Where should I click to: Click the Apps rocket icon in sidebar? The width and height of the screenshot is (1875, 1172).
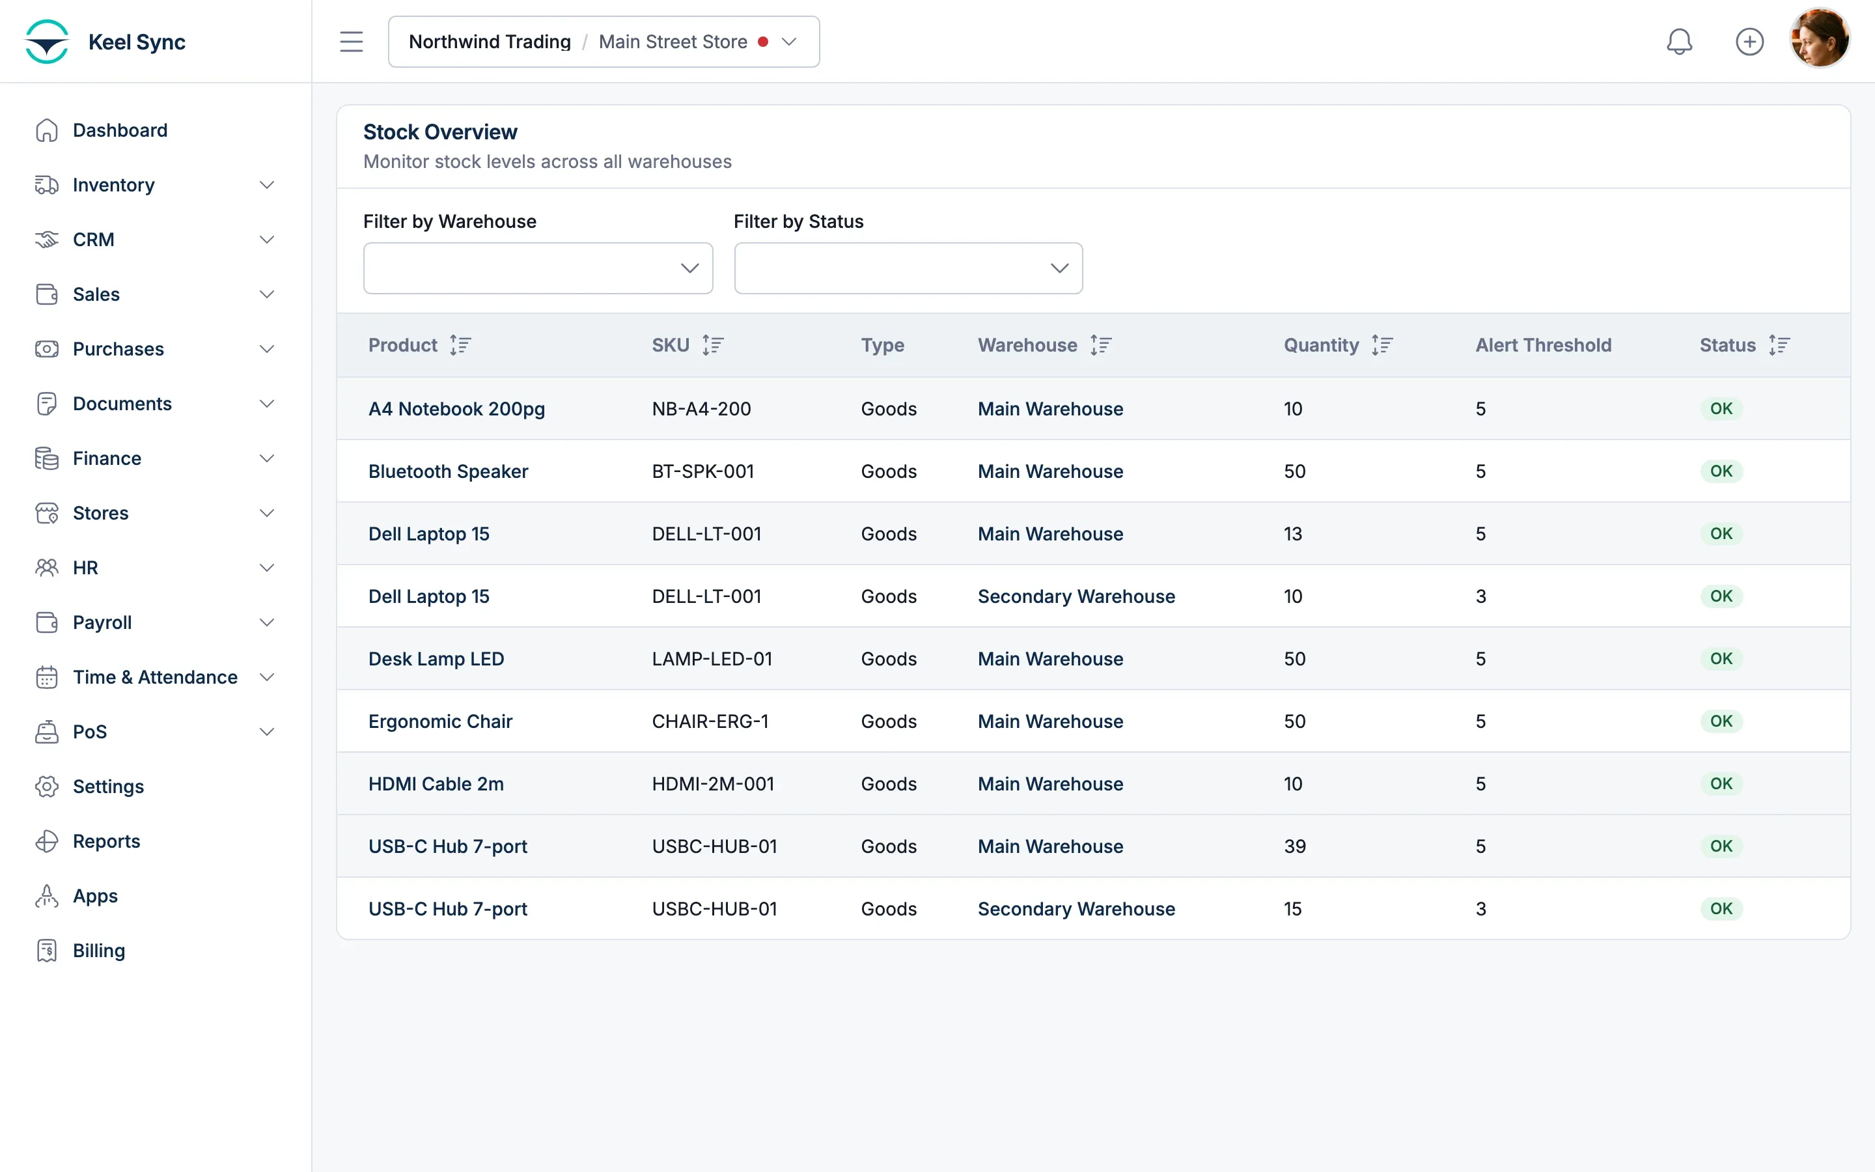click(46, 896)
